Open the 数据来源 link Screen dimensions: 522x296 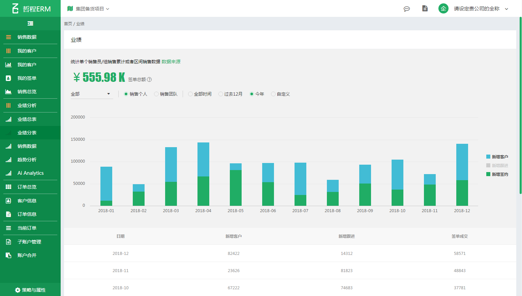[x=171, y=62]
